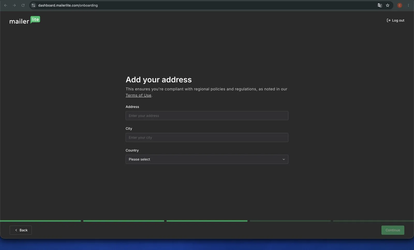
Task: Open the Chrome profile avatar
Action: [x=400, y=5]
